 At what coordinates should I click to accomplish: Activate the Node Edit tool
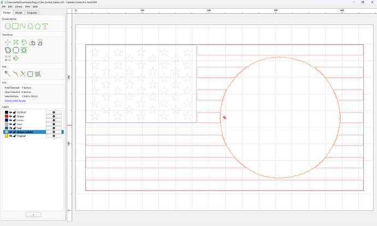(x=8, y=74)
